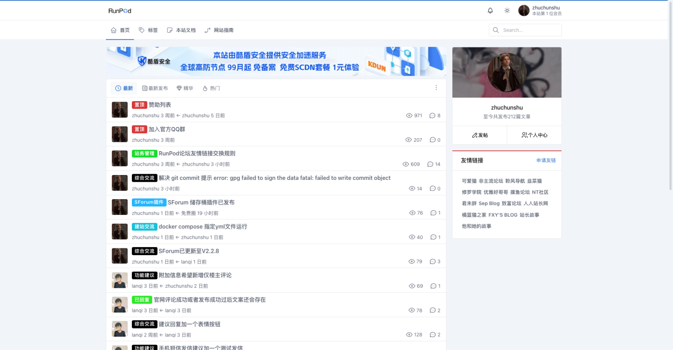Go to 标签 tags page
Image resolution: width=673 pixels, height=350 pixels.
pyautogui.click(x=148, y=30)
